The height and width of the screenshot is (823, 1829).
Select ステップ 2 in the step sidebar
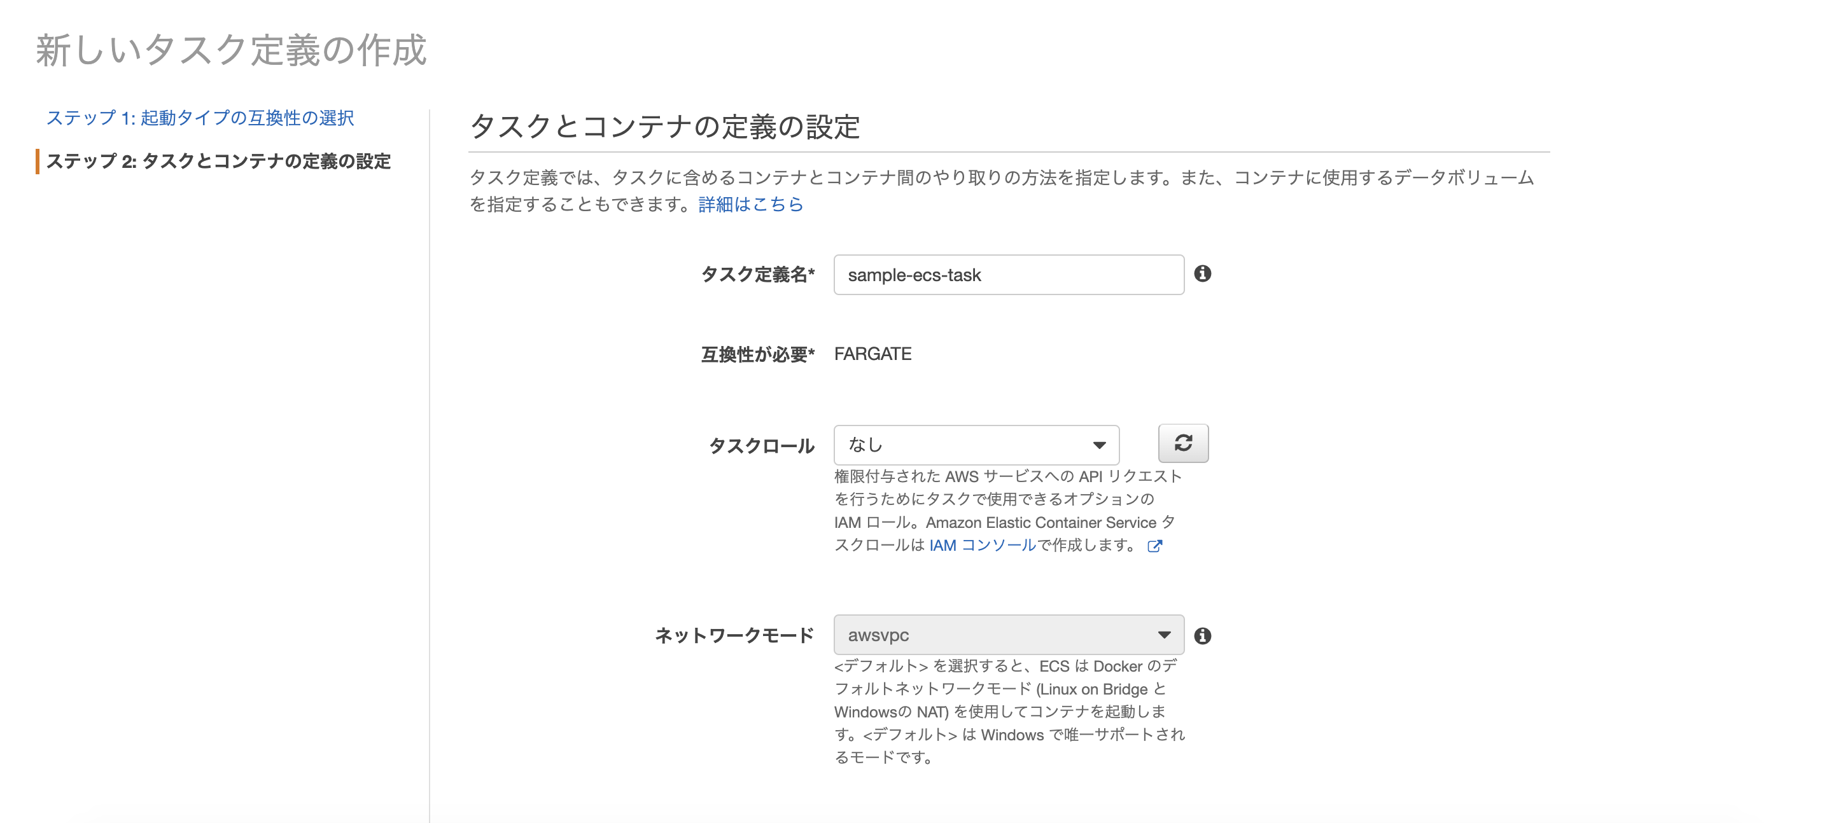219,162
